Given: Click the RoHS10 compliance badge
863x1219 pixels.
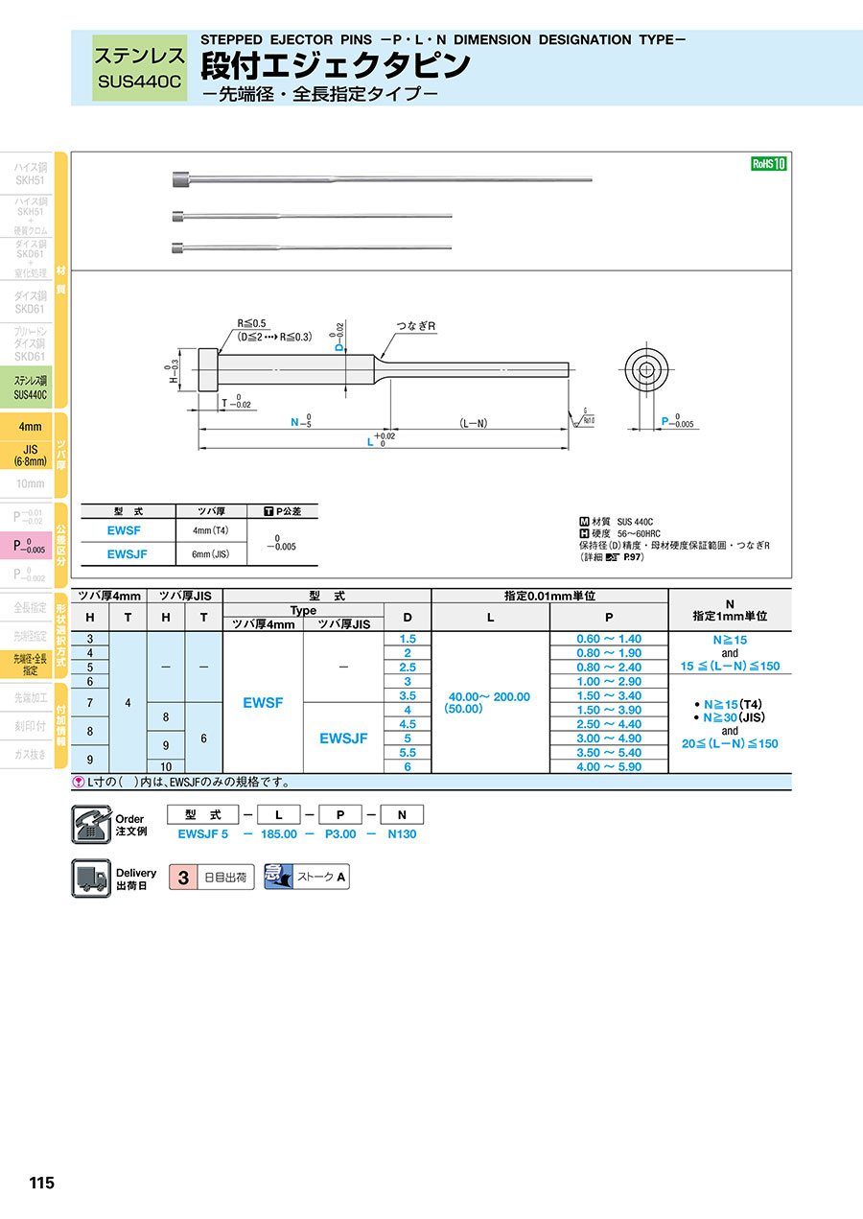Looking at the screenshot, I should (768, 163).
